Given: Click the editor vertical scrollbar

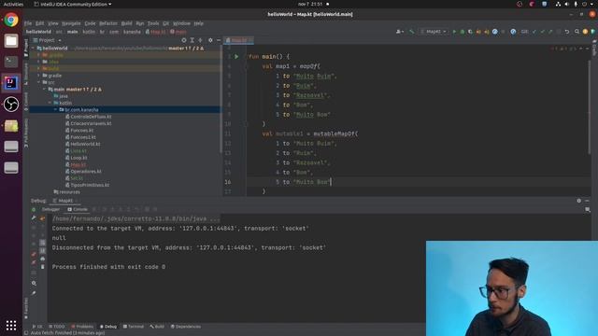Looking at the screenshot, I should pos(590,106).
